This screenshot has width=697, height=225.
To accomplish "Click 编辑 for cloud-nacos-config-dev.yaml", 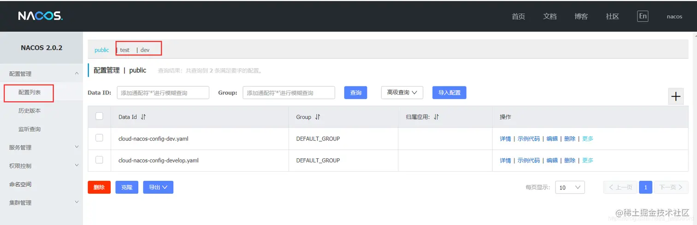I will pyautogui.click(x=552, y=138).
